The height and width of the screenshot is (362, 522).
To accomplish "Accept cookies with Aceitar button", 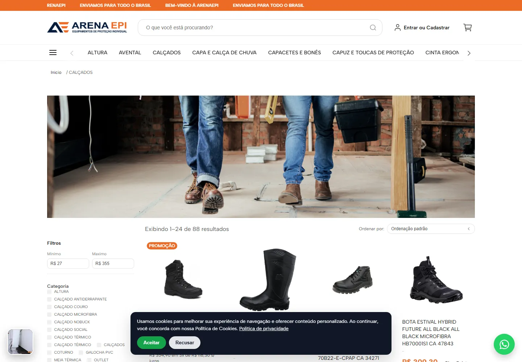I will click(x=152, y=342).
